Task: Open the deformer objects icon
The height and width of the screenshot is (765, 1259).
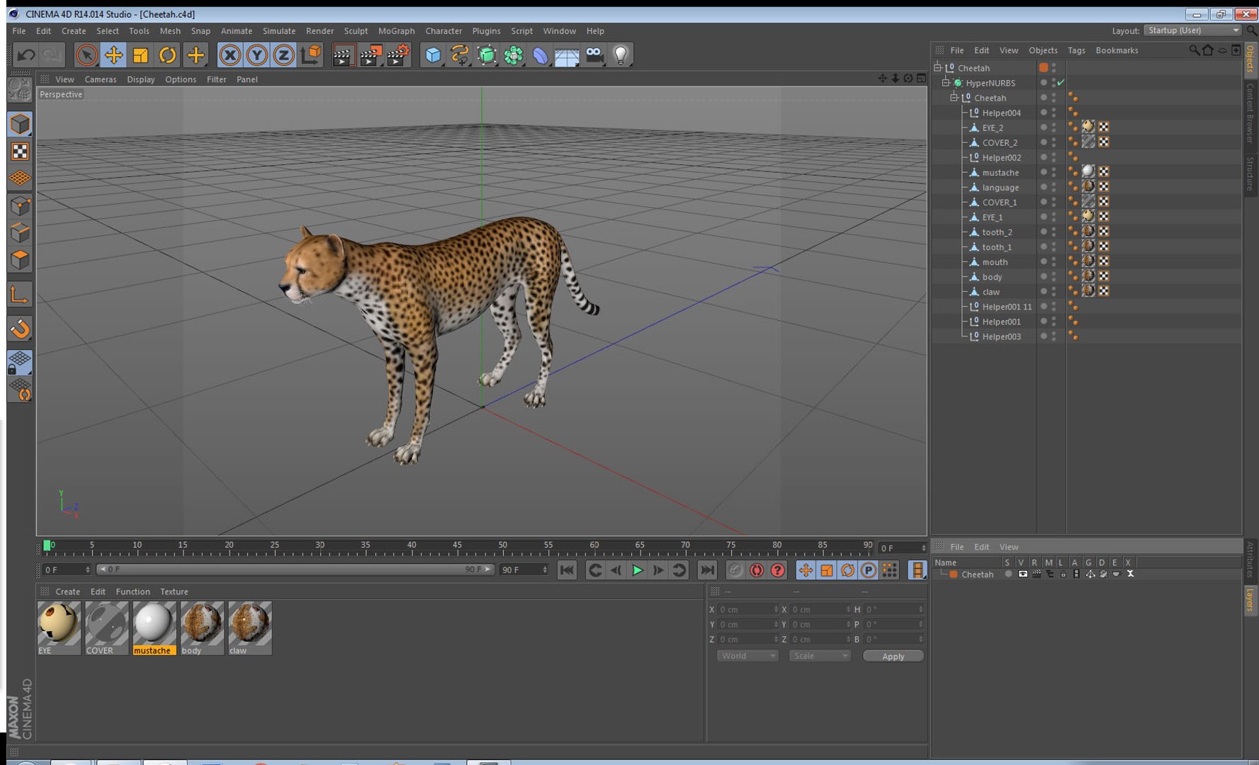Action: 541,55
